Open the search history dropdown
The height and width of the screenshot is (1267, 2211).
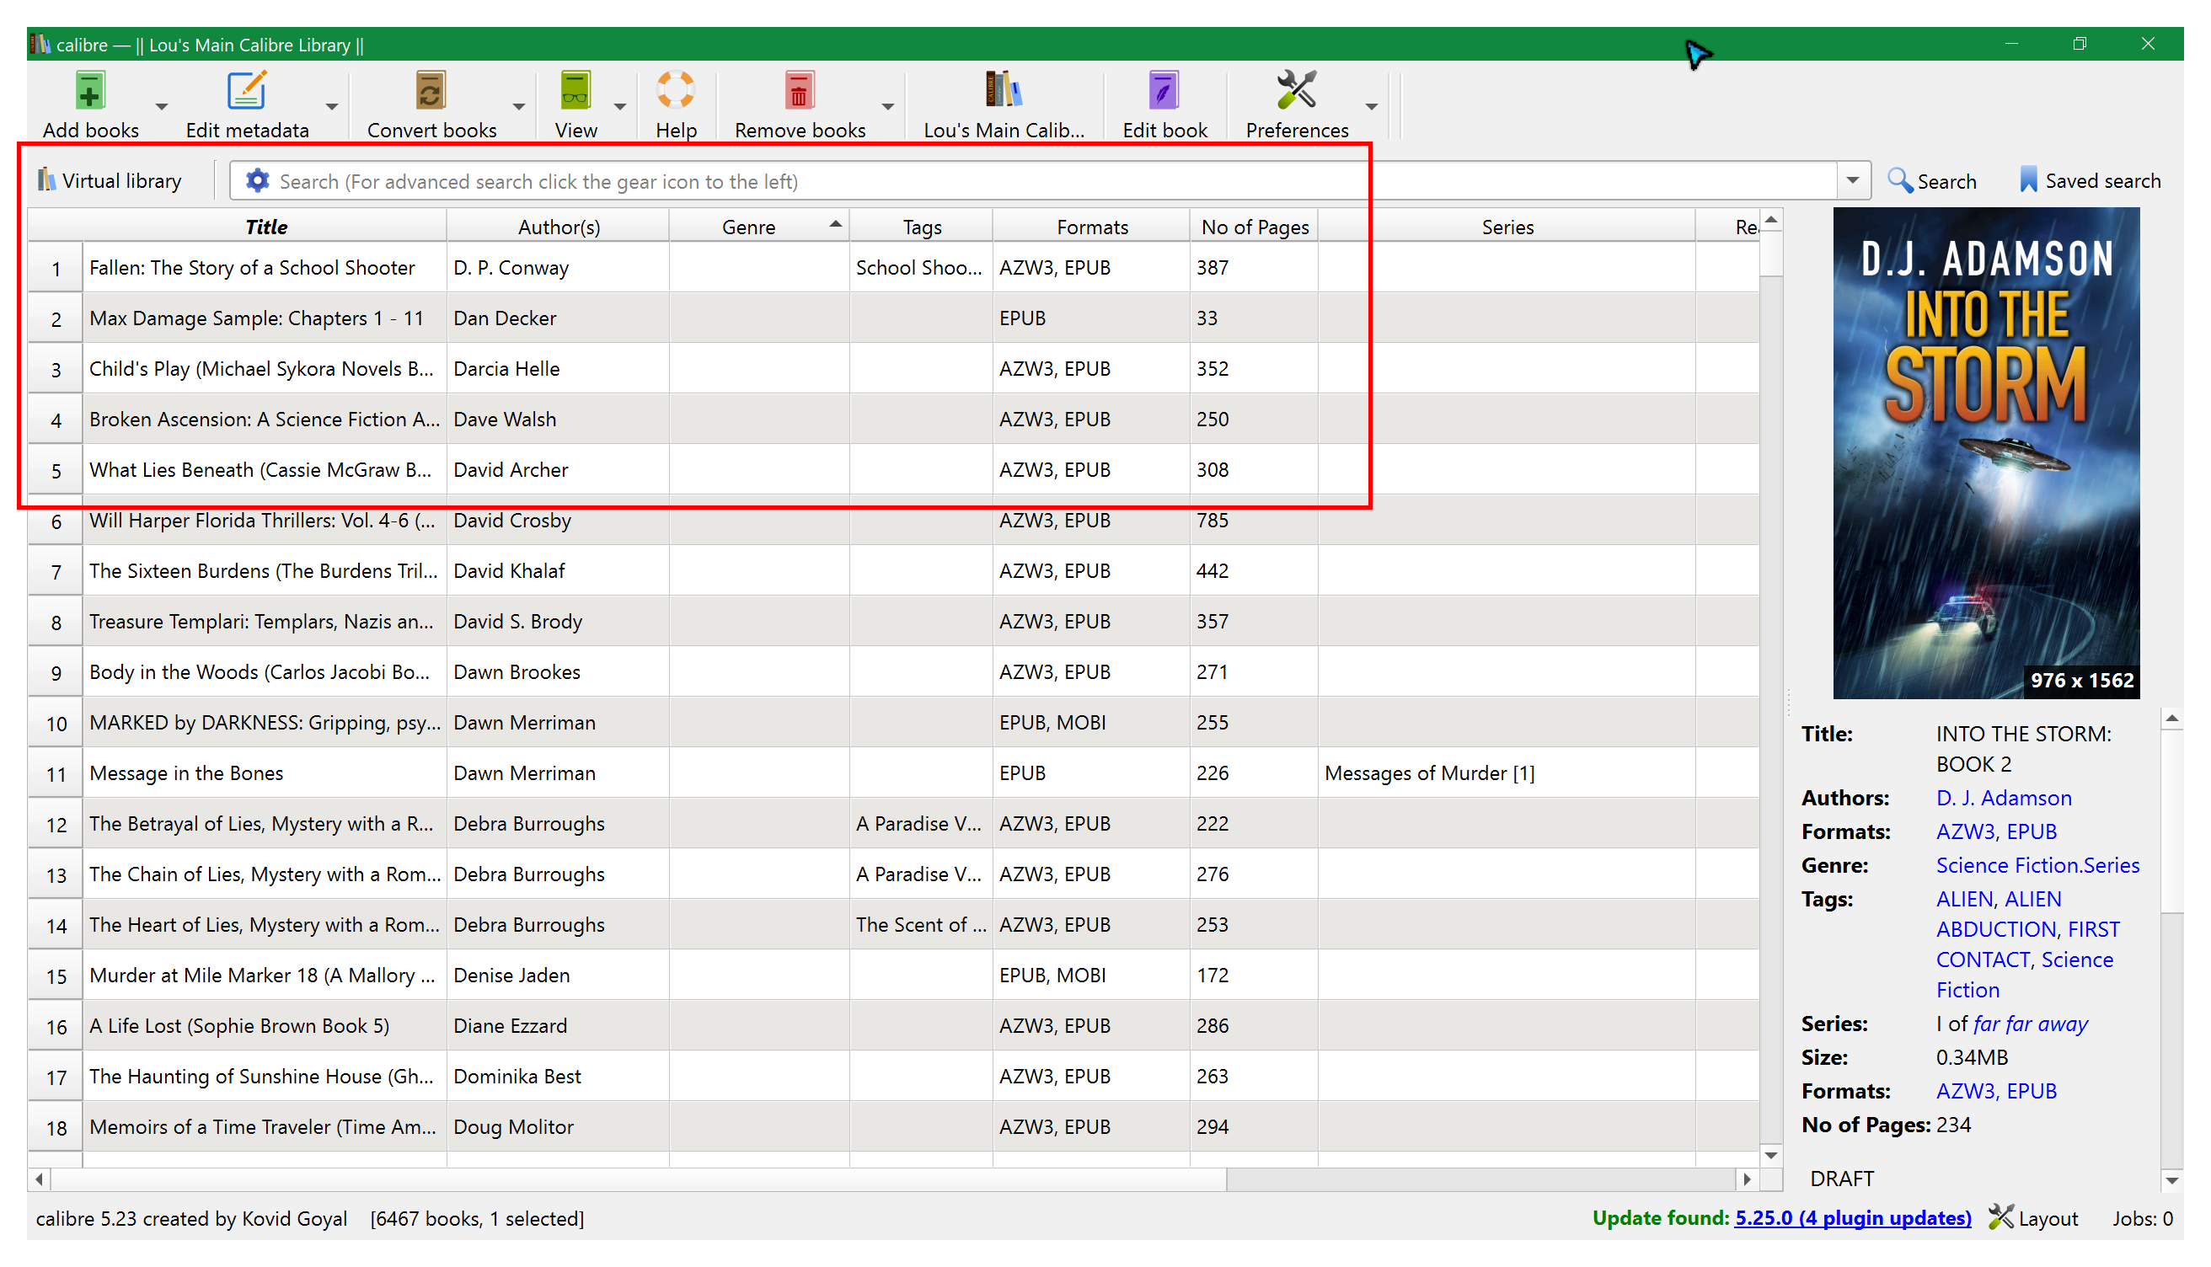pos(1853,181)
